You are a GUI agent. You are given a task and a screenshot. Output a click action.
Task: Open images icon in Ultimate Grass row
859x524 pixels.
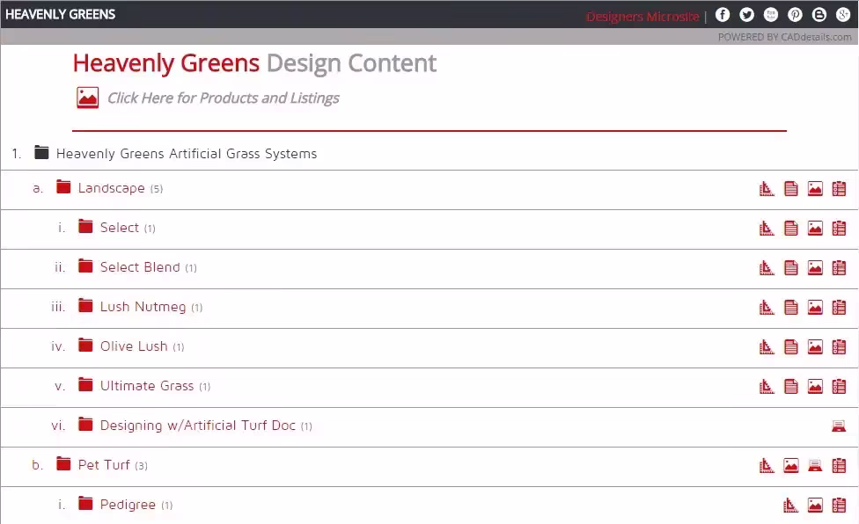pos(815,386)
